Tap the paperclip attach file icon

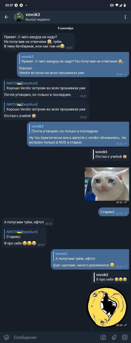[114, 337]
